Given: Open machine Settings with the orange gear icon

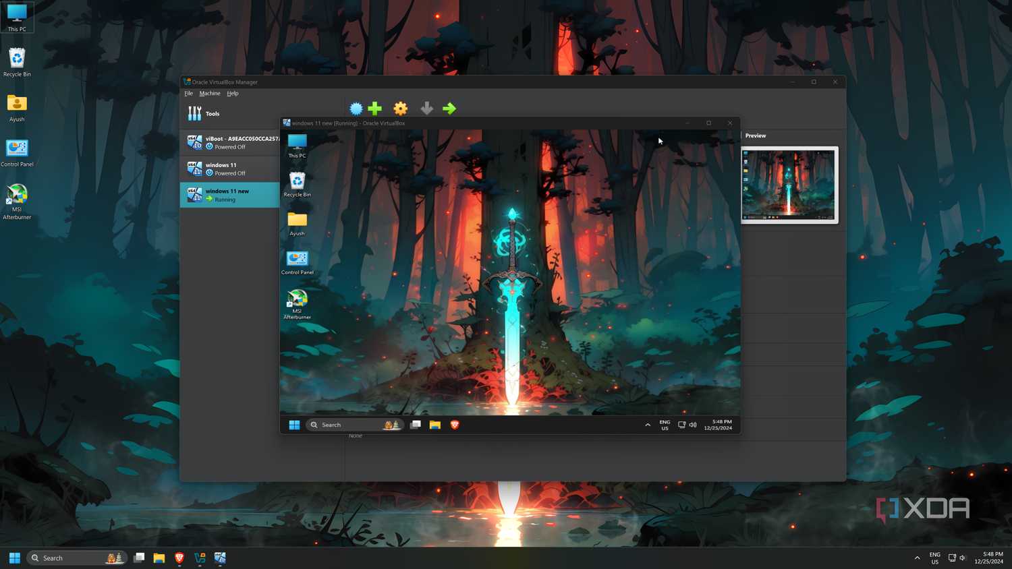Looking at the screenshot, I should [x=401, y=108].
